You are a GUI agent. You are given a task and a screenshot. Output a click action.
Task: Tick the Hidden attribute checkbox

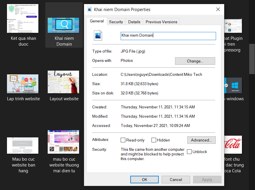tap(154, 140)
